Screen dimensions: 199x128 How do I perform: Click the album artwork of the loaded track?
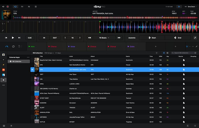pos(6,15)
